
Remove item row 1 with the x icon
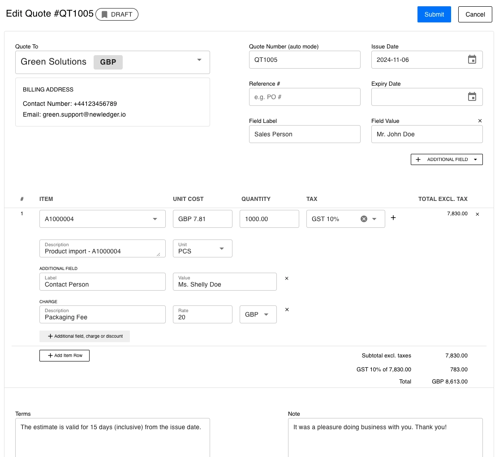(x=477, y=214)
